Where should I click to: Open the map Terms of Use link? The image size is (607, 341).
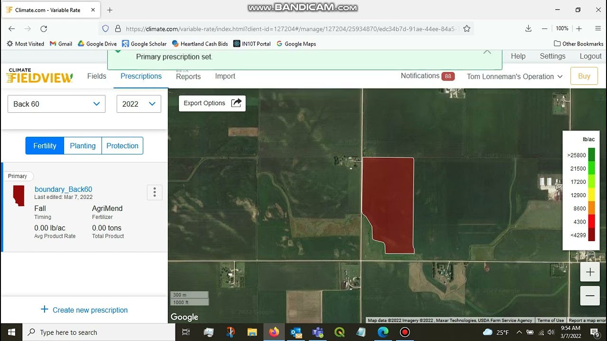pos(551,321)
